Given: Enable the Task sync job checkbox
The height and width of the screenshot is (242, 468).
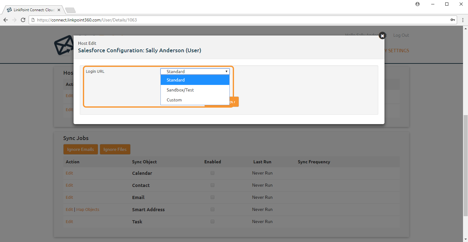Looking at the screenshot, I should 213,221.
